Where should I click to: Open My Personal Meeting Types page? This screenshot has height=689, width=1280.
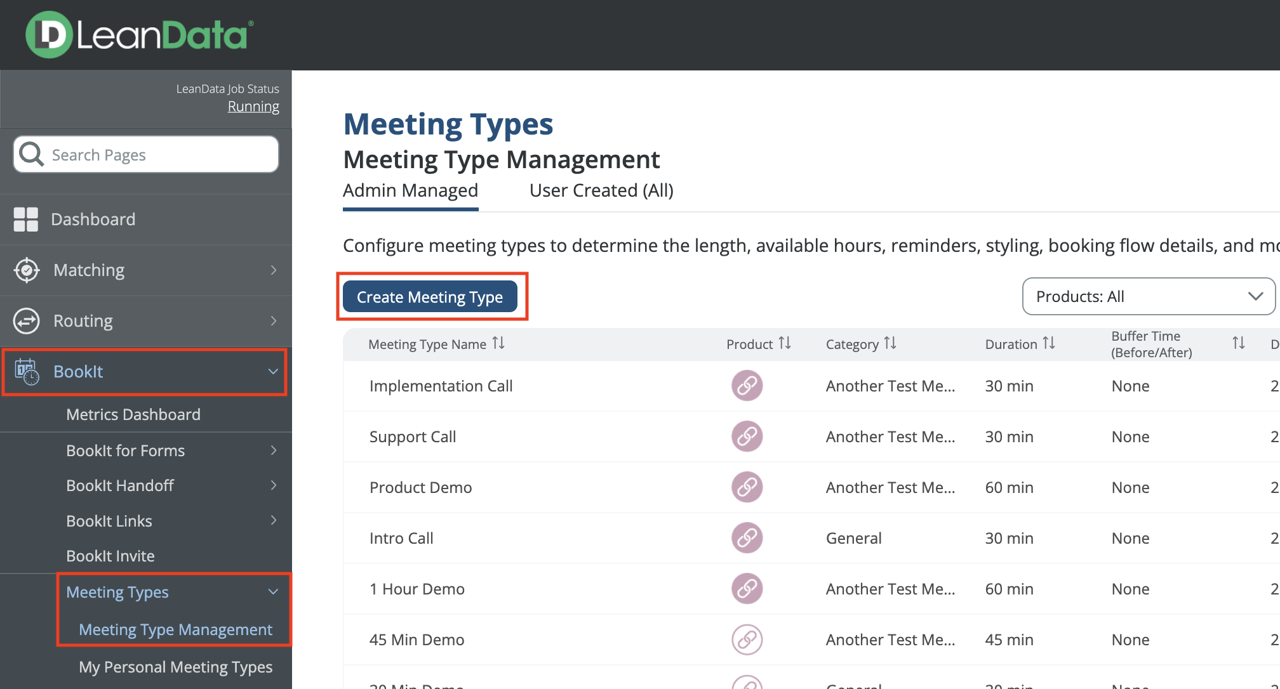176,667
